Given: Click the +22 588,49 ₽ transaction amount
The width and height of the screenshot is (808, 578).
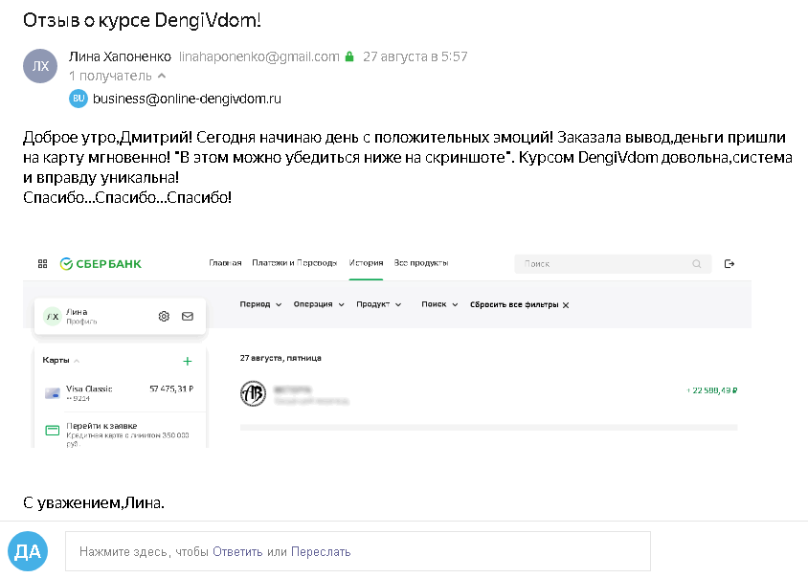Looking at the screenshot, I should (711, 390).
